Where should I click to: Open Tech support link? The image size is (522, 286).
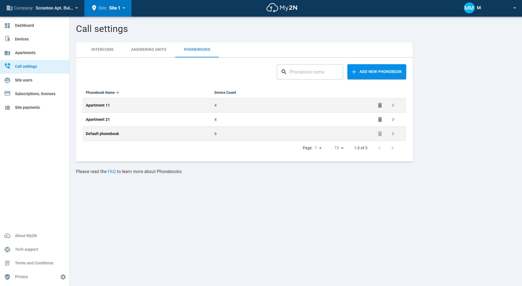click(x=26, y=250)
